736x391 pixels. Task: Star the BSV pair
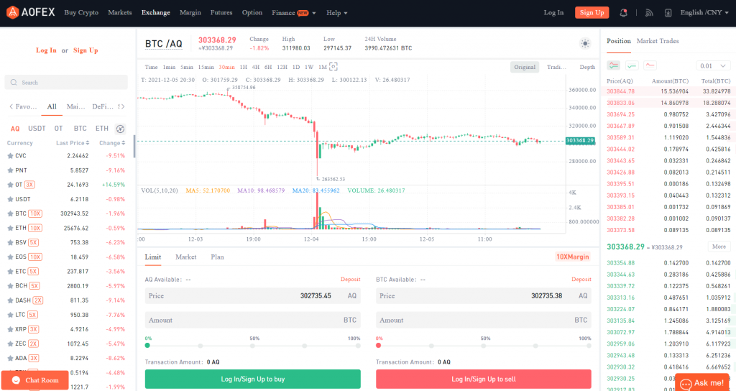point(10,243)
